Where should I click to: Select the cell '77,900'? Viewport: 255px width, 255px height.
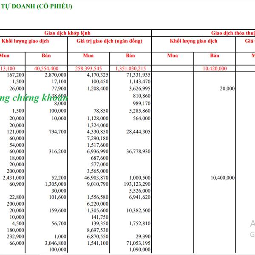point(59,88)
